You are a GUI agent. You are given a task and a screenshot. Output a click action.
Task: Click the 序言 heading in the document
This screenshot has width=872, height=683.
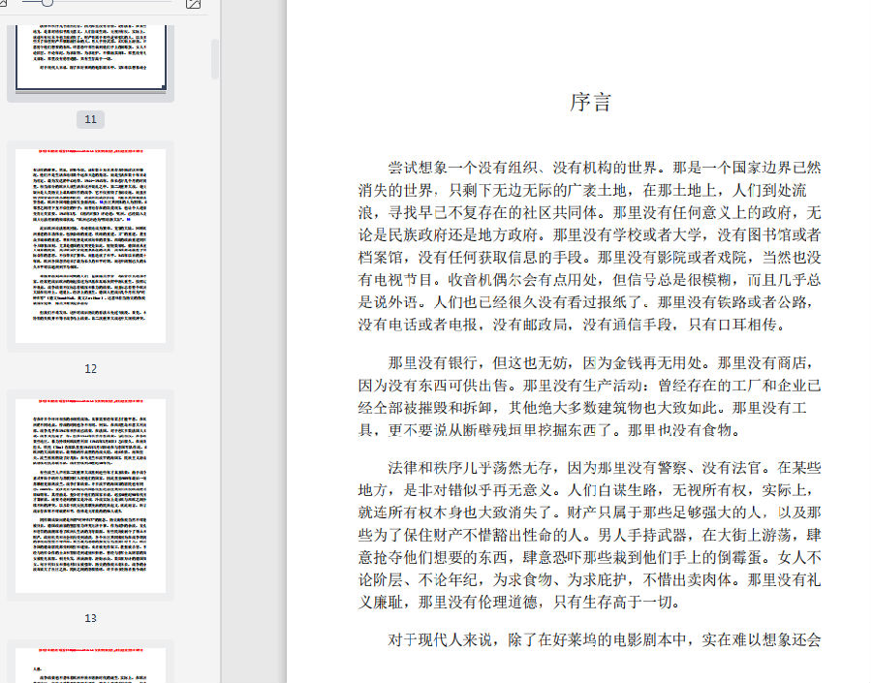tap(590, 103)
